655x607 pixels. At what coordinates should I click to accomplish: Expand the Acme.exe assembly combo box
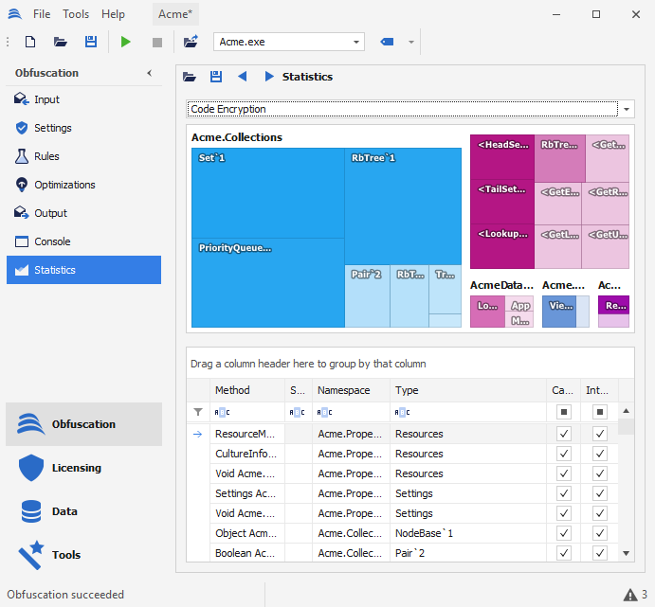(x=356, y=42)
